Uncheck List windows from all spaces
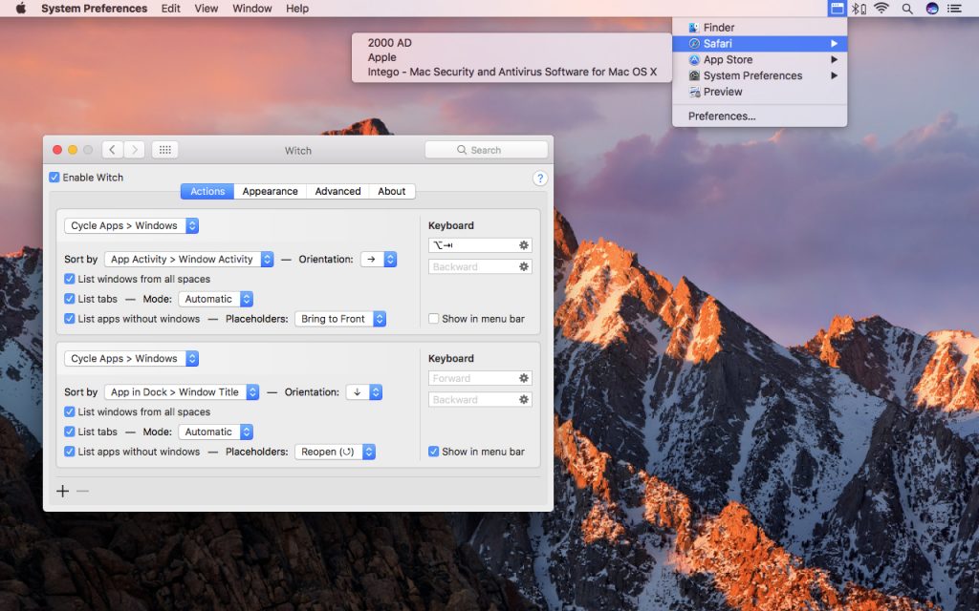 click(70, 279)
